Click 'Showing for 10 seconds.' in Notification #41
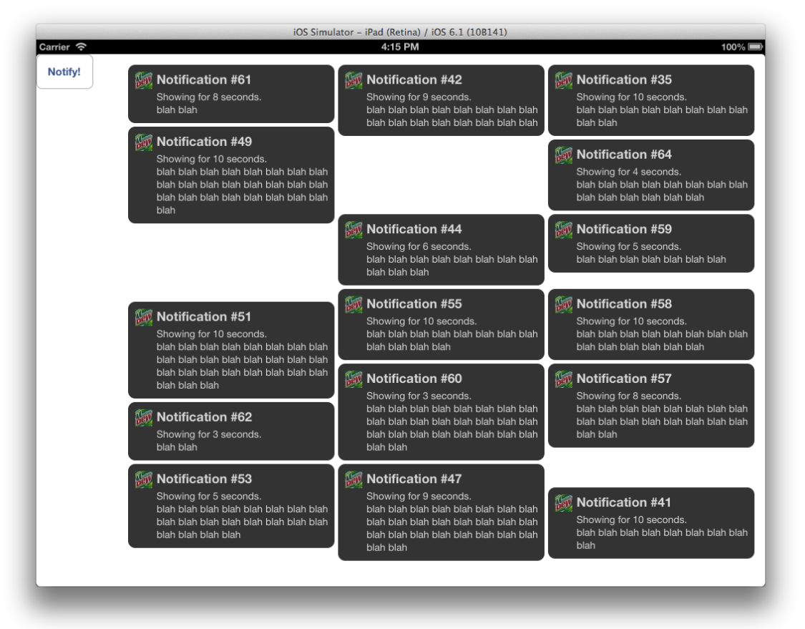 pos(631,520)
